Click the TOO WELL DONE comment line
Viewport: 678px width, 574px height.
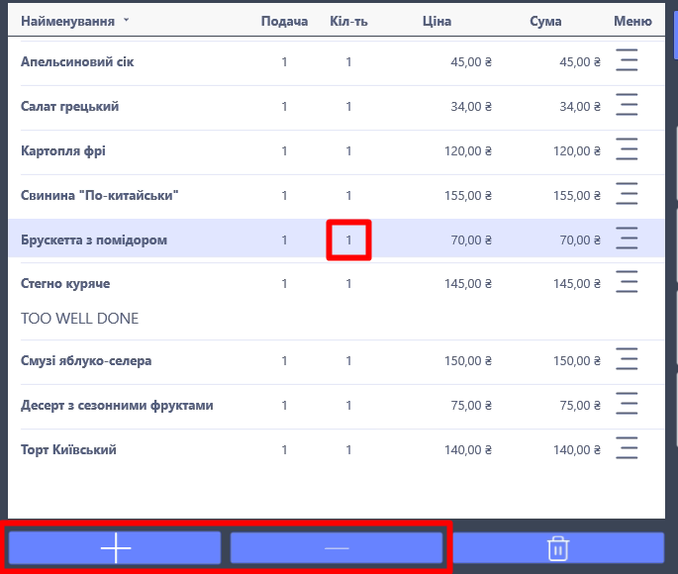click(x=80, y=319)
